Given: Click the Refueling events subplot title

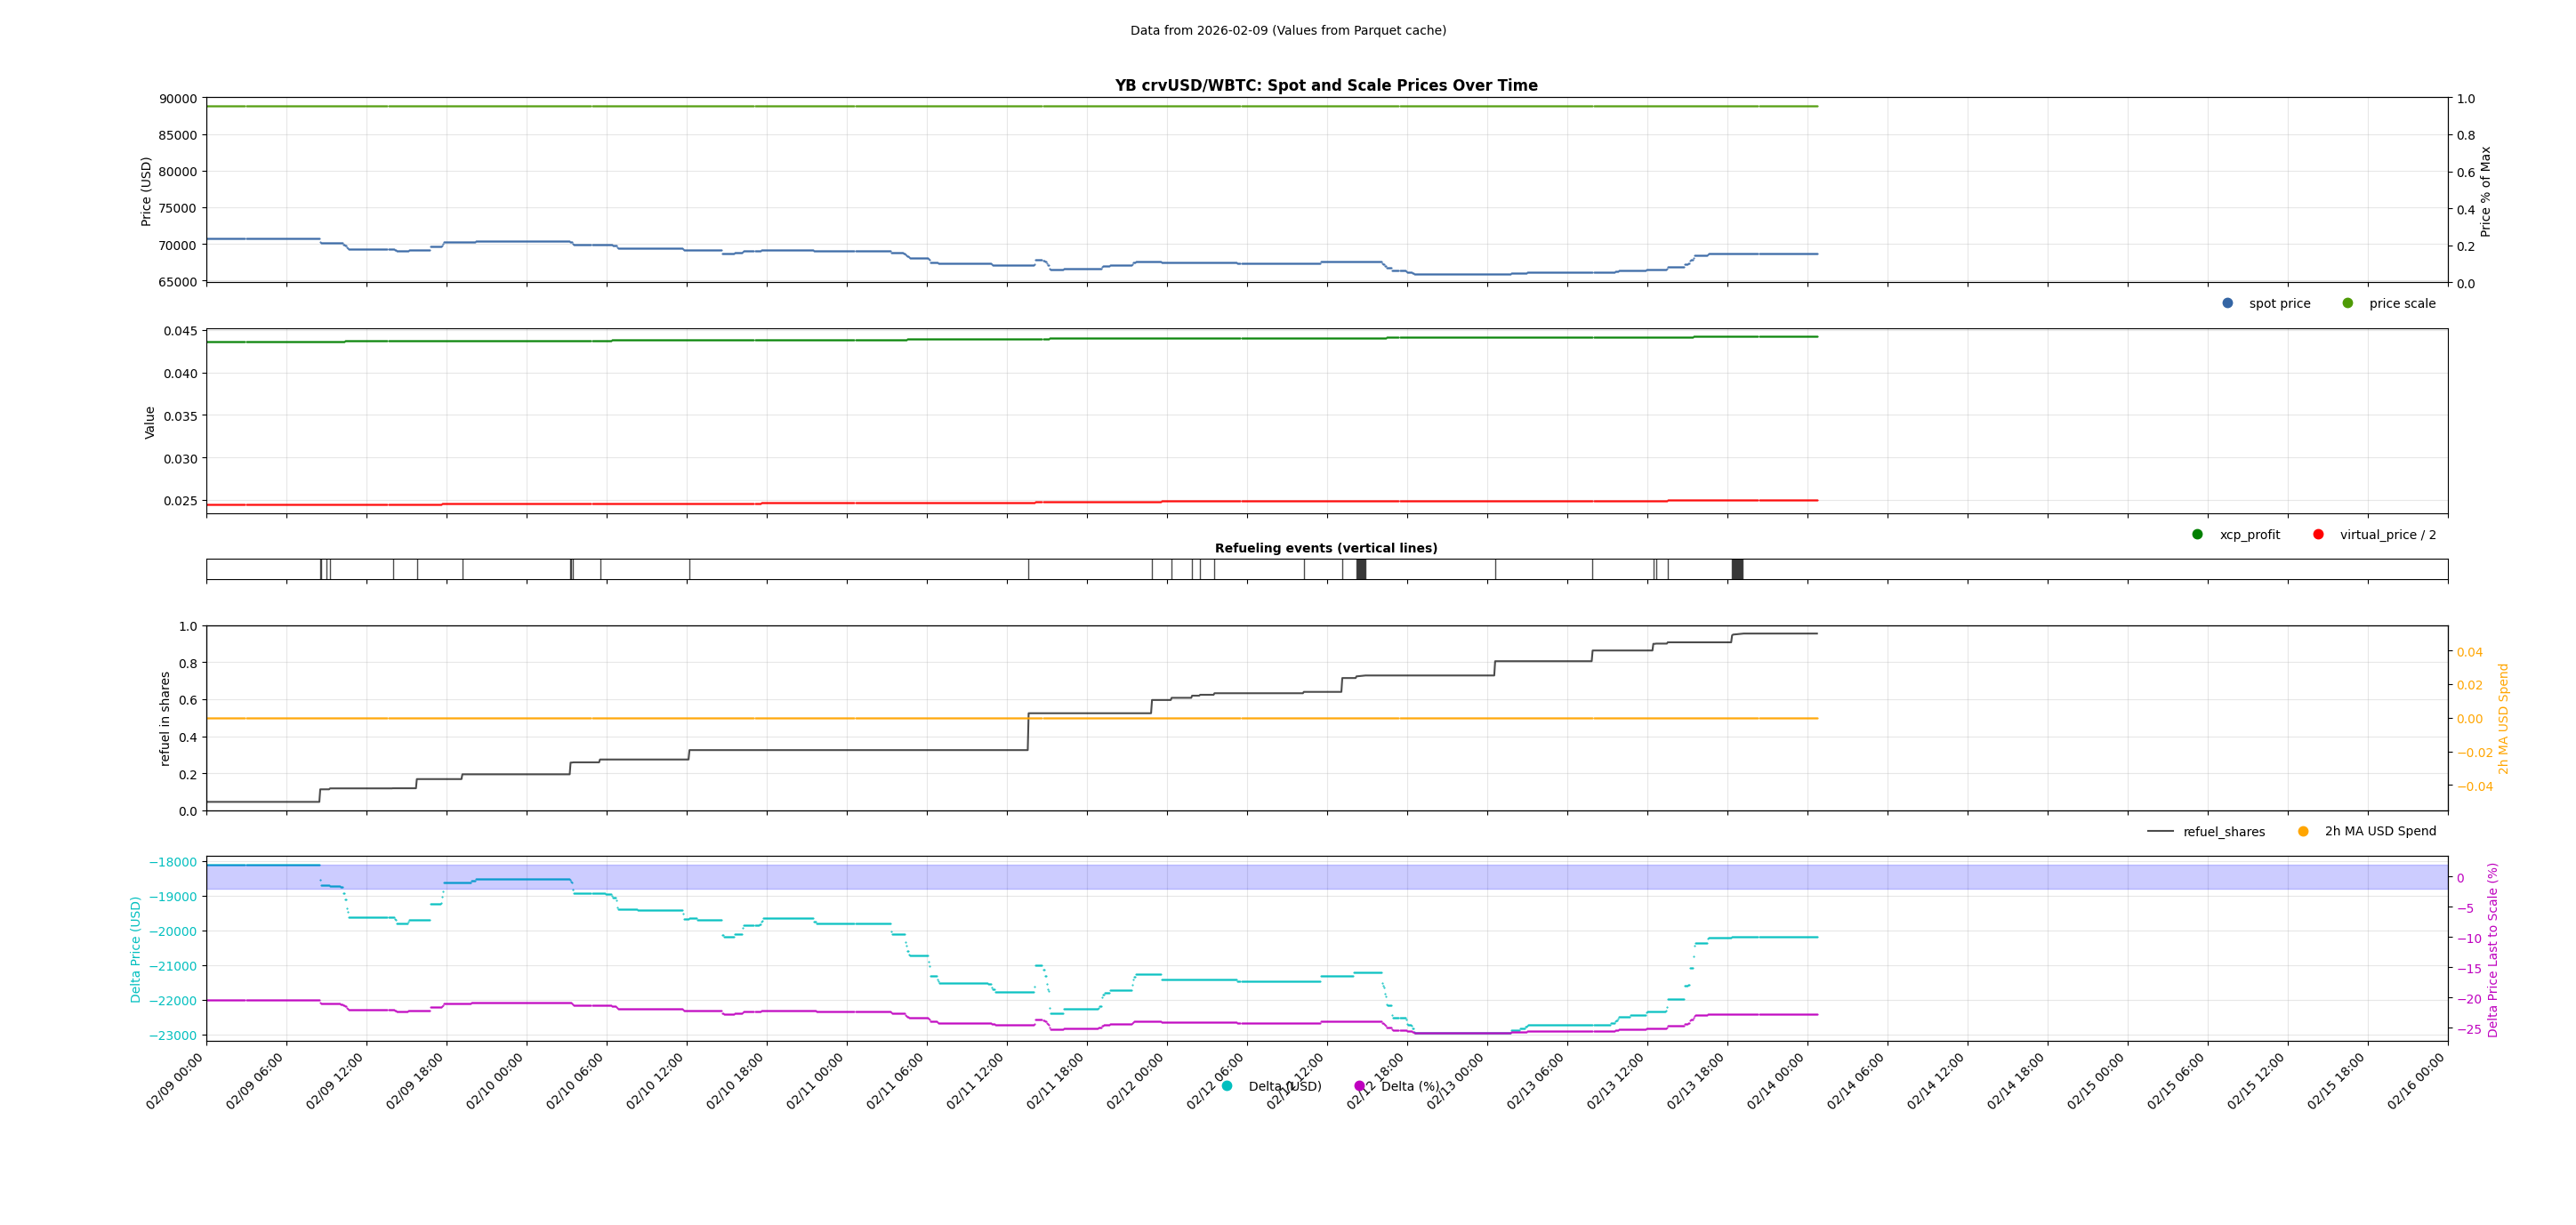Looking at the screenshot, I should click(1326, 548).
